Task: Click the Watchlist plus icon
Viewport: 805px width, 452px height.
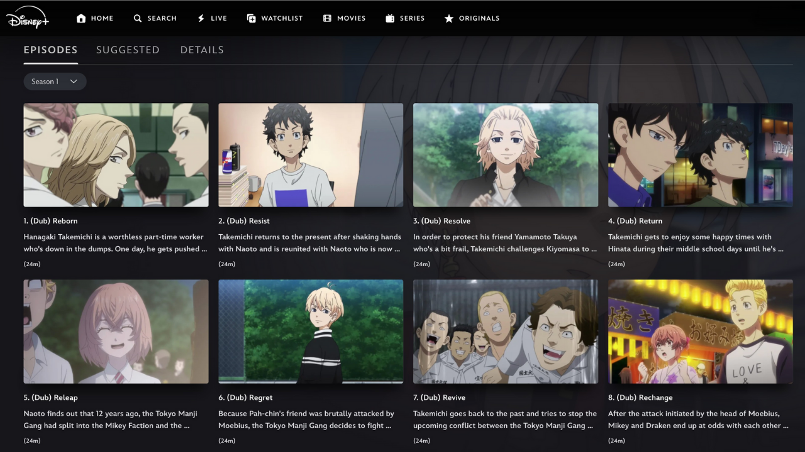Action: tap(252, 18)
